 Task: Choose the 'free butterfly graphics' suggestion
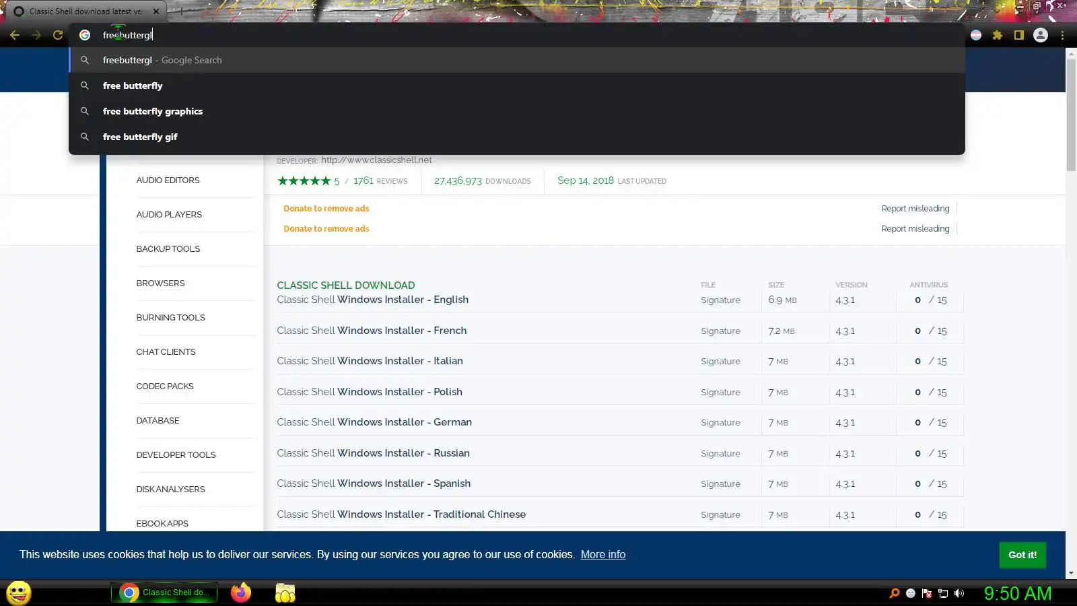[x=517, y=111]
